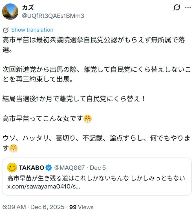Click the angry emoji after こんな女です
This screenshot has height=213, width=194.
pyautogui.click(x=88, y=119)
